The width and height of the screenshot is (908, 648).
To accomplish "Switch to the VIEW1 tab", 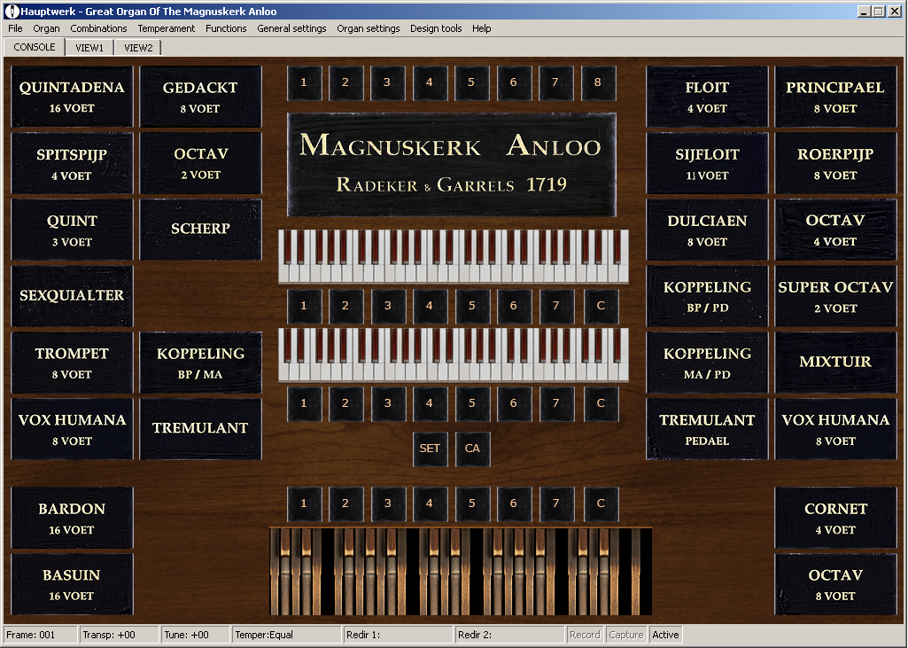I will click(89, 48).
